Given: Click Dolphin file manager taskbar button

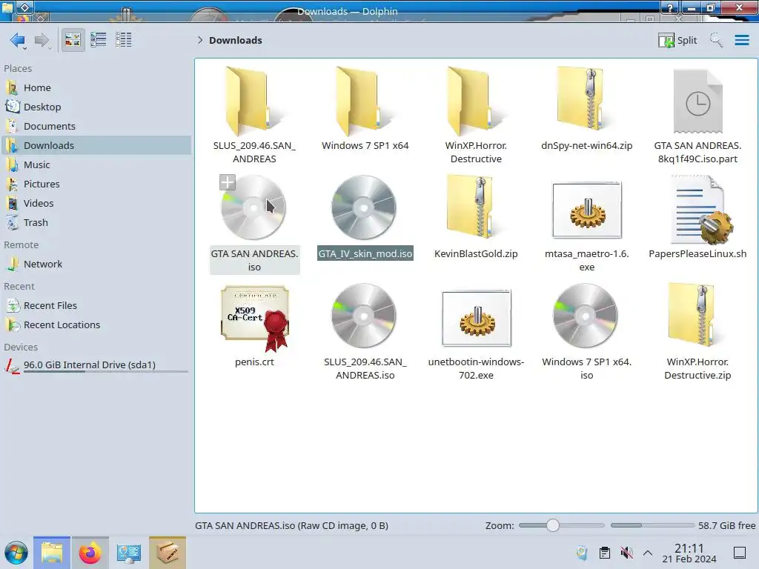Looking at the screenshot, I should (52, 553).
